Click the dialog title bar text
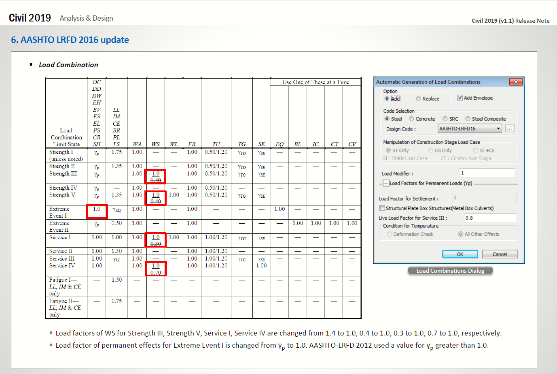 (428, 82)
